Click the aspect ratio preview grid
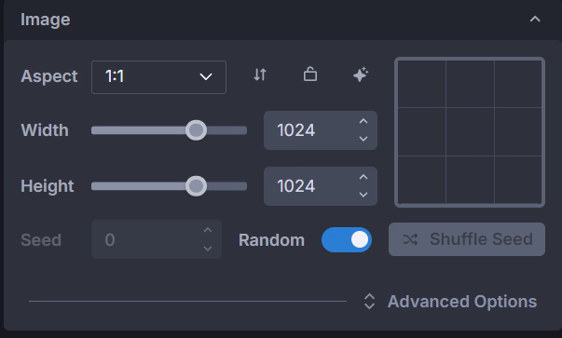Screen dimensions: 562x338 [470, 132]
